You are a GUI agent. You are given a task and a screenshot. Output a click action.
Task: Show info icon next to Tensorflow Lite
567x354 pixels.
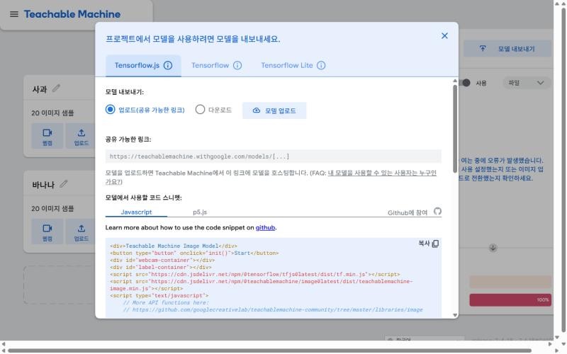321,65
